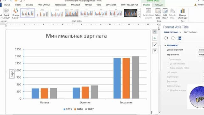Select first chart style thumbnail
204x115 pixels.
(27, 13)
